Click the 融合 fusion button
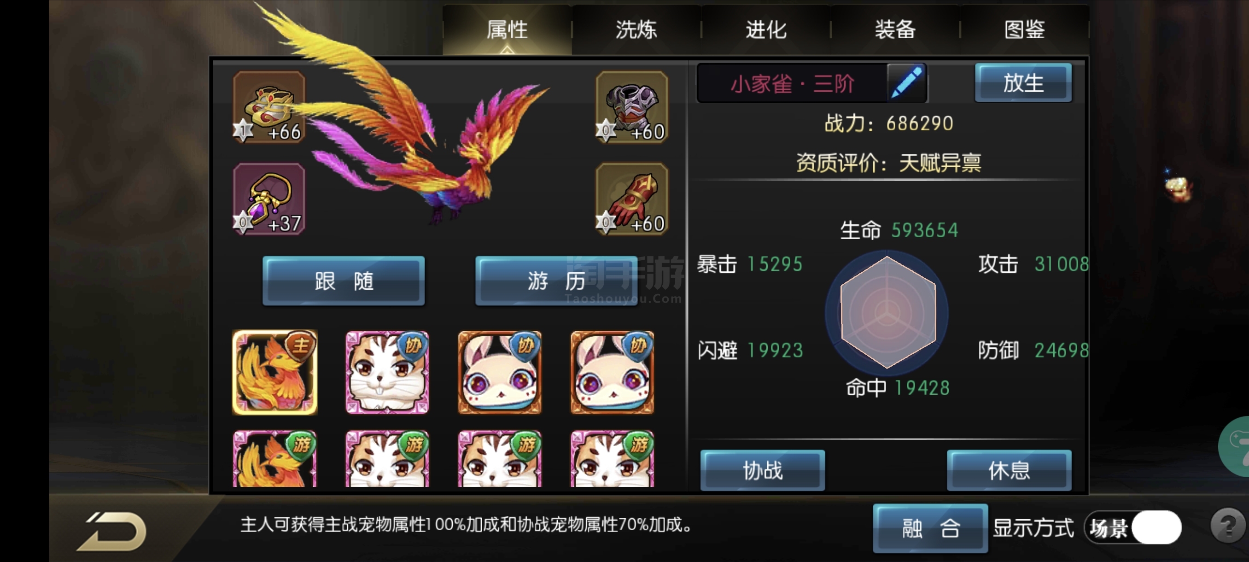The height and width of the screenshot is (562, 1249). tap(930, 528)
